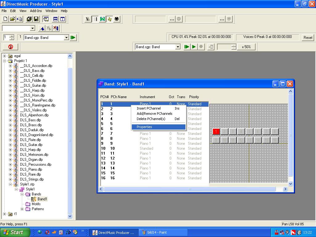Click the Band window horizontal scrollbar thumb
316x237 pixels.
pyautogui.click(x=190, y=189)
